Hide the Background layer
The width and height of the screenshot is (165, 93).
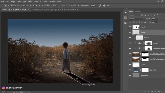[x=130, y=75]
